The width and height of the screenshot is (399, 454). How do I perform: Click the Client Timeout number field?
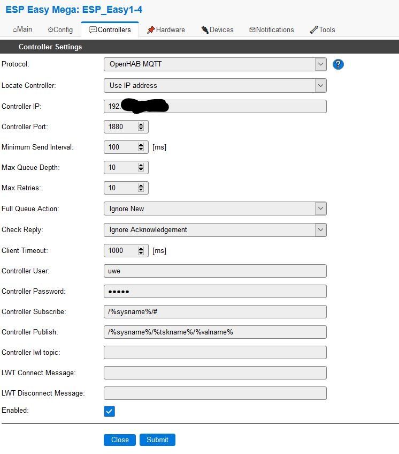(x=126, y=250)
